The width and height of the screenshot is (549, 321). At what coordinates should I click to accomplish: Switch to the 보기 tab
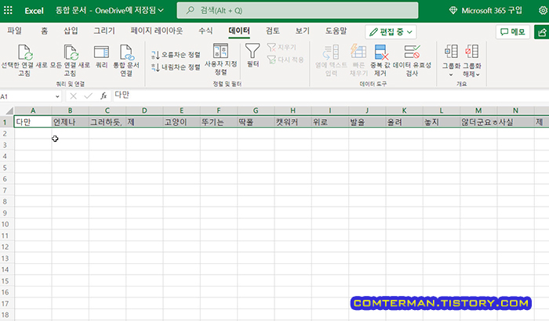point(302,31)
